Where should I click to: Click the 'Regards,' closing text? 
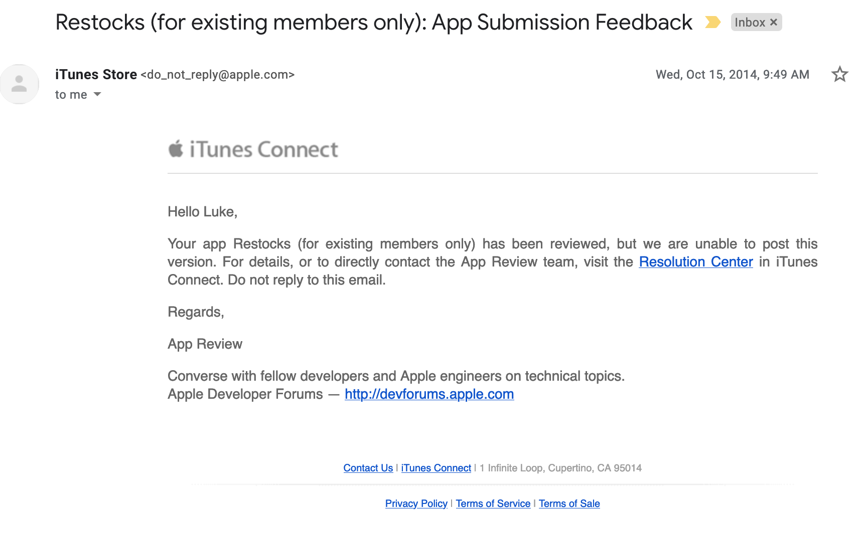196,312
